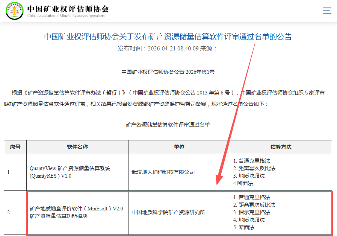Click 5. 断面法 in row 2
Viewport: 337px width, 236px height.
244,228
